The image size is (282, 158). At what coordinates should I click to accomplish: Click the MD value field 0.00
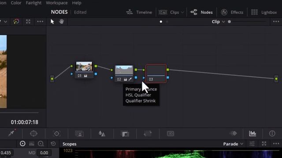[44, 153]
